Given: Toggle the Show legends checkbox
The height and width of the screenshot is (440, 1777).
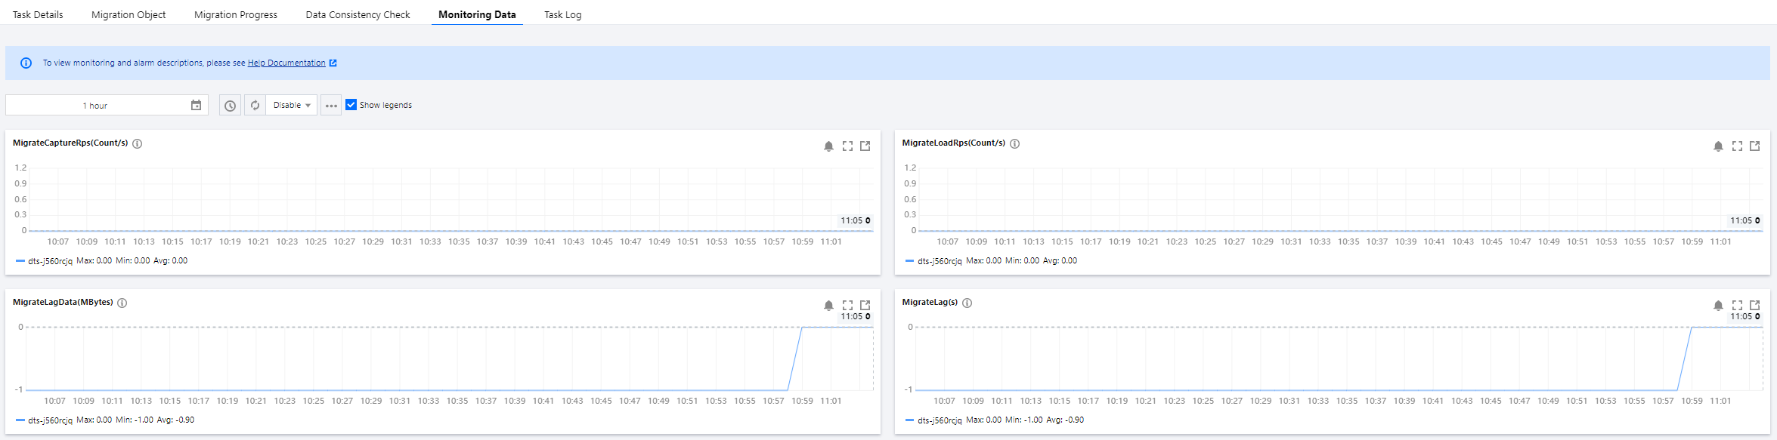Looking at the screenshot, I should [351, 105].
